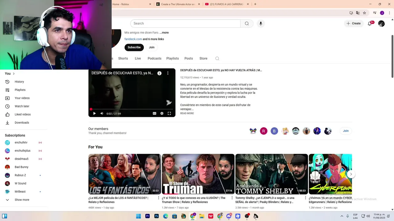Open Premiere Pro from the taskbar
The width and height of the screenshot is (394, 221).
(147, 216)
